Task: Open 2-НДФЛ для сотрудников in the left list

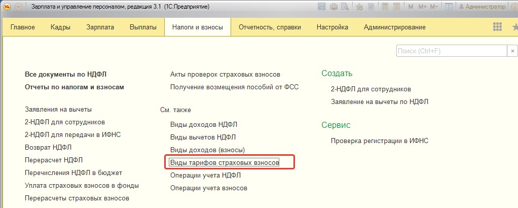Action: pos(65,122)
